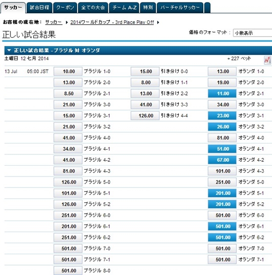272x275 pixels.
Task: Open the 特別 tab
Action: (148, 7)
